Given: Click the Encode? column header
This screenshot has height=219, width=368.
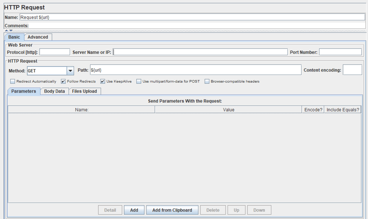Looking at the screenshot, I should click(x=313, y=110).
